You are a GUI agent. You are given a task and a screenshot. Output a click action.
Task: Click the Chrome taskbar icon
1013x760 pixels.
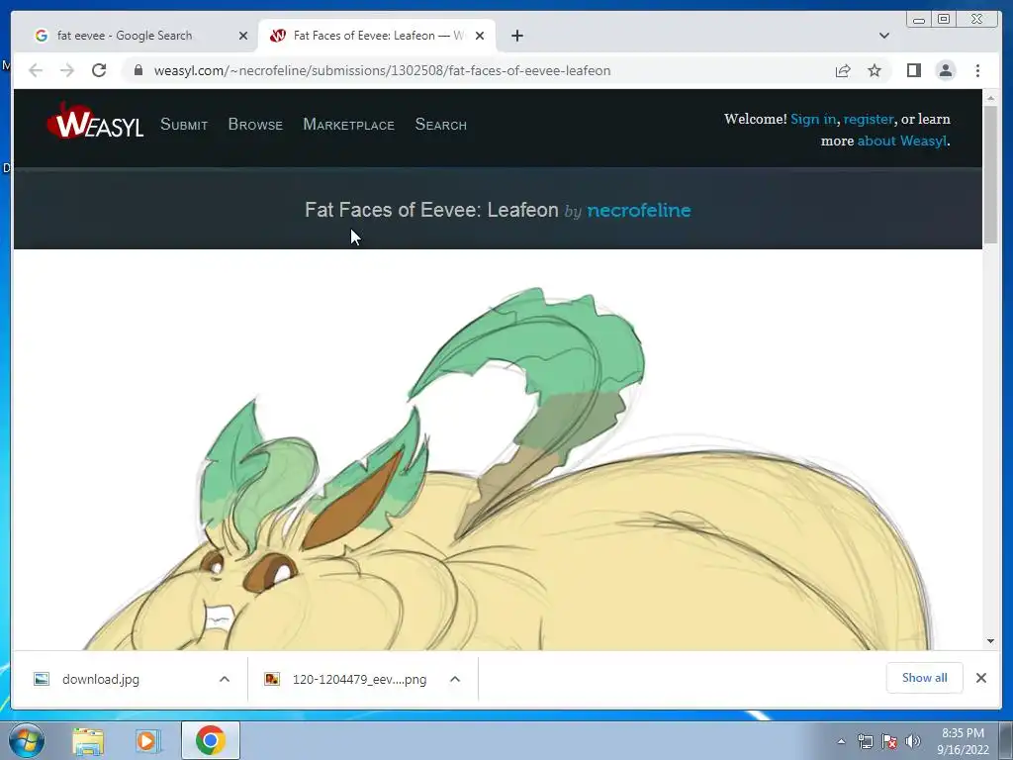[210, 740]
